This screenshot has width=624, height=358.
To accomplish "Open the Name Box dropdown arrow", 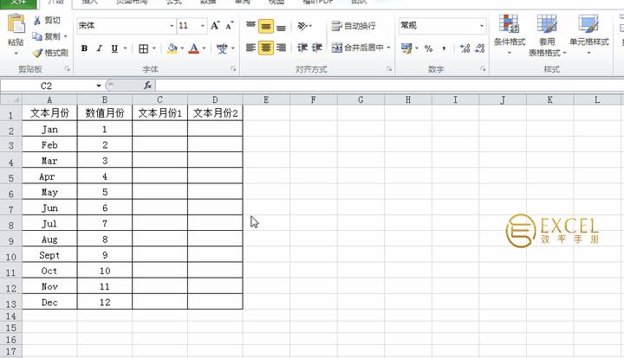I will click(98, 86).
